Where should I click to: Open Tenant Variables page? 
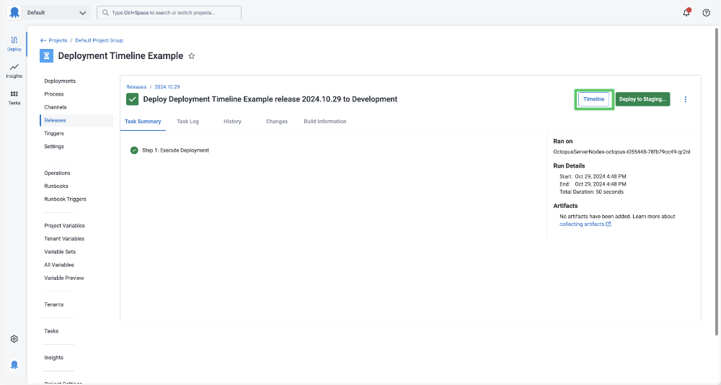64,239
